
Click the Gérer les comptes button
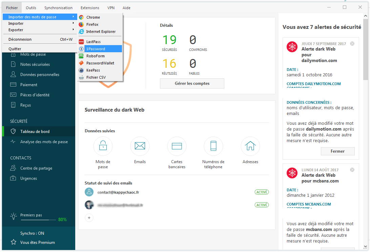(x=192, y=83)
